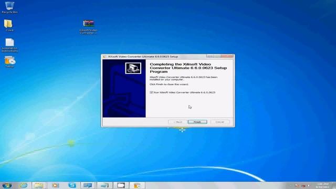Screen dimensions: 336x189
Task: Click the volume icon in system tray
Action: click(309, 185)
